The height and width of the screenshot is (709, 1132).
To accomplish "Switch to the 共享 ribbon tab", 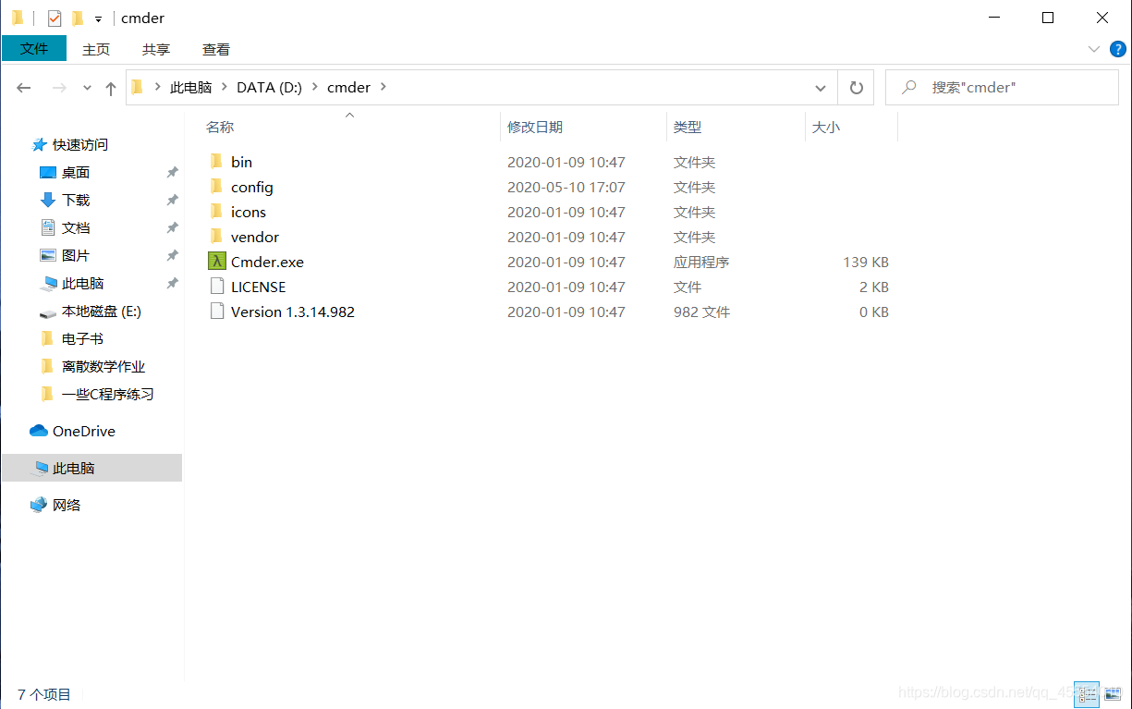I will [156, 49].
